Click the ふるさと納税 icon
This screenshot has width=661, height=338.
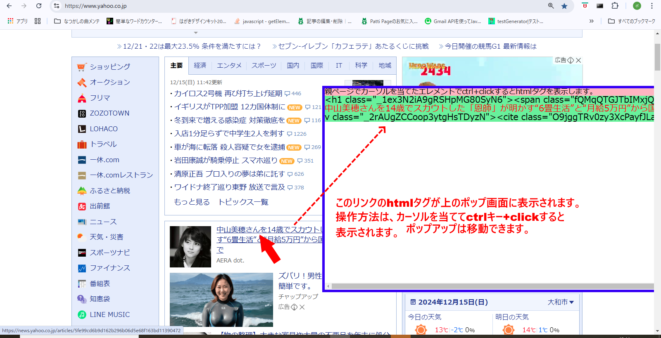point(82,191)
